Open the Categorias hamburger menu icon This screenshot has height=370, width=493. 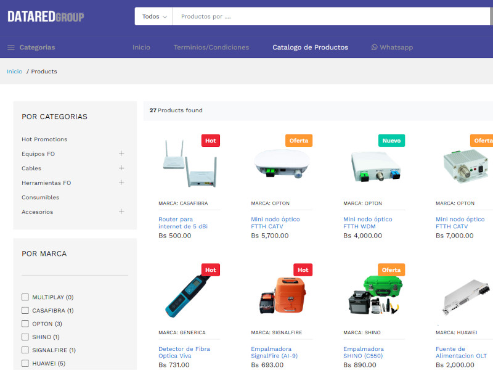coord(11,47)
